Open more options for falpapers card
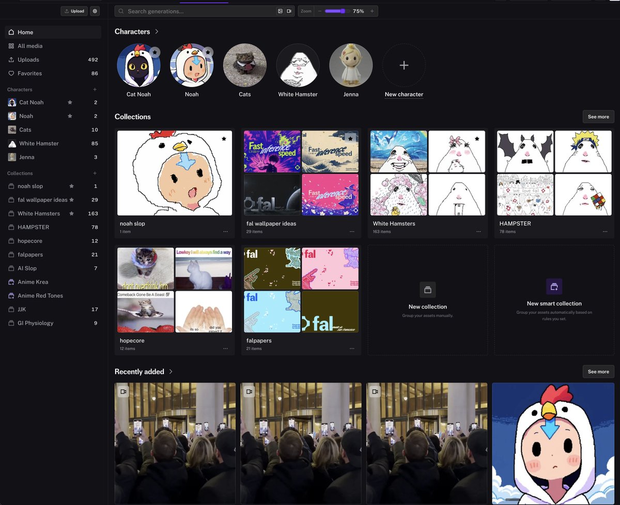This screenshot has width=620, height=505. (352, 348)
